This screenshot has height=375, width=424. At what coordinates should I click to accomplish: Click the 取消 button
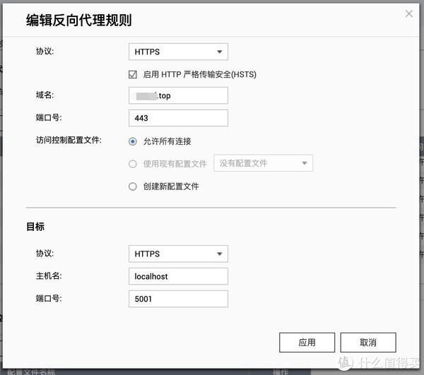pyautogui.click(x=368, y=343)
